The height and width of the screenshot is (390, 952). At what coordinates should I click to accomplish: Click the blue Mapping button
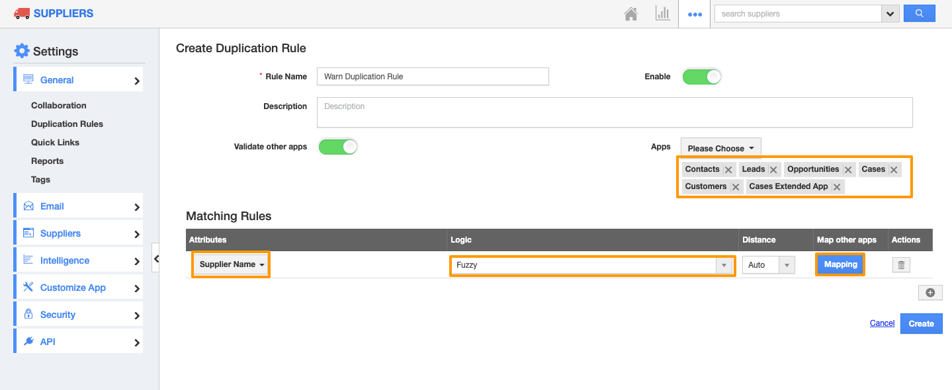[x=840, y=264]
